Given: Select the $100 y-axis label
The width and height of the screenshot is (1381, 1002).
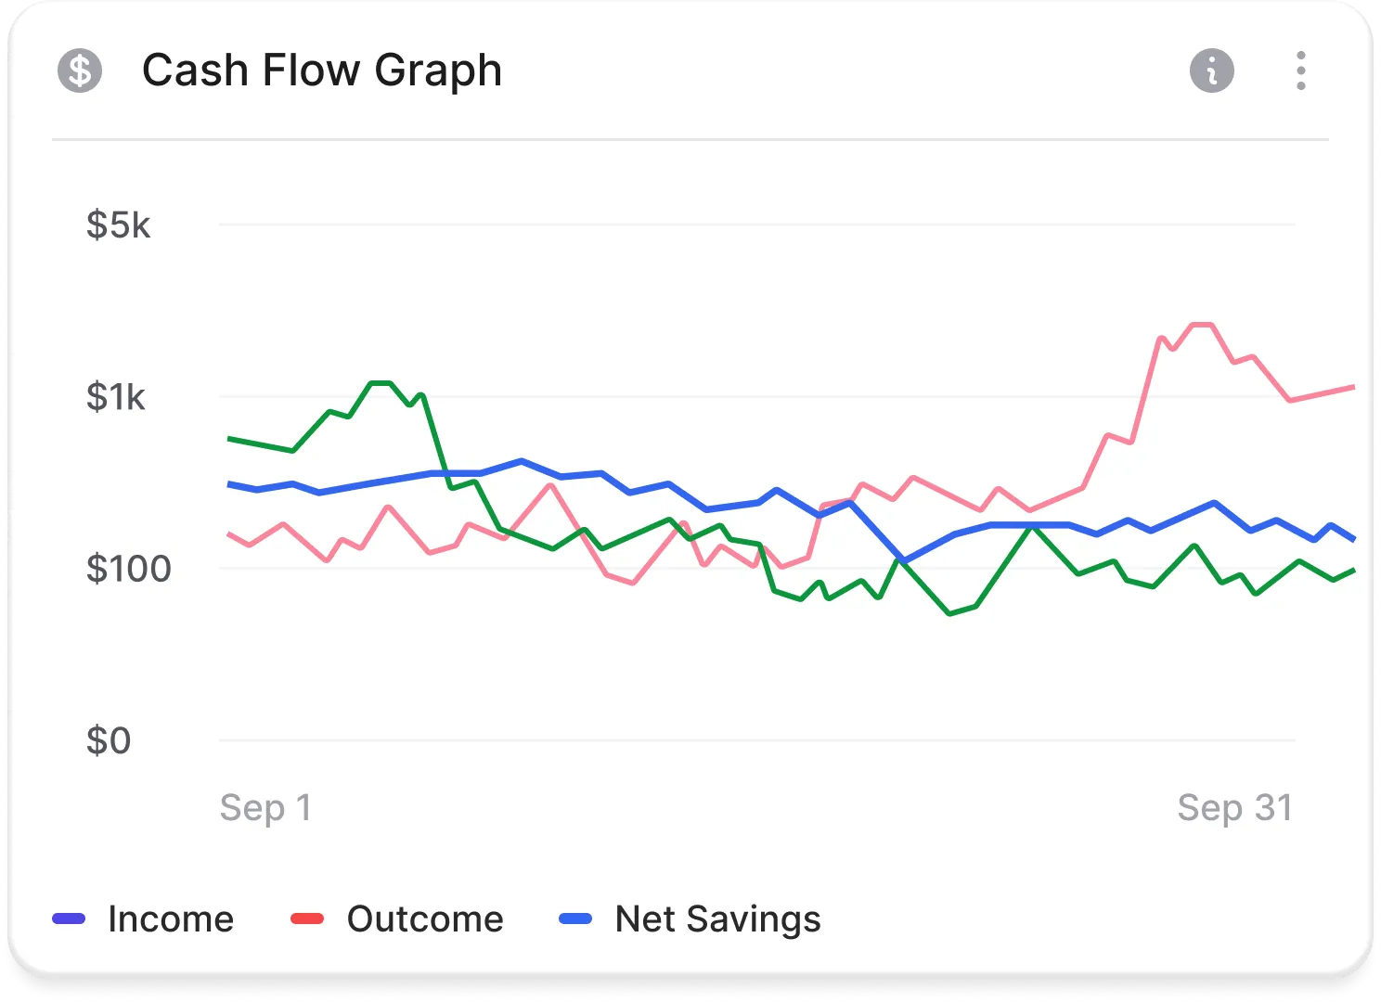Looking at the screenshot, I should click(128, 569).
